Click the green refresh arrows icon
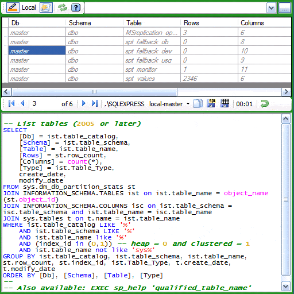The width and height of the screenshot is (294, 294). click(63, 7)
